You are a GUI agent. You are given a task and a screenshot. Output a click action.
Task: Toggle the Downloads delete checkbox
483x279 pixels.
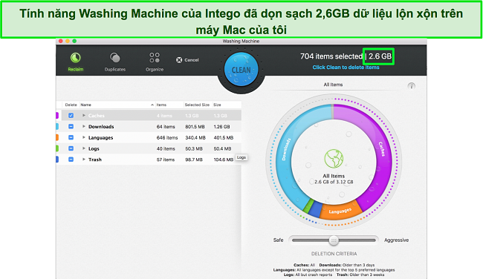tap(71, 126)
